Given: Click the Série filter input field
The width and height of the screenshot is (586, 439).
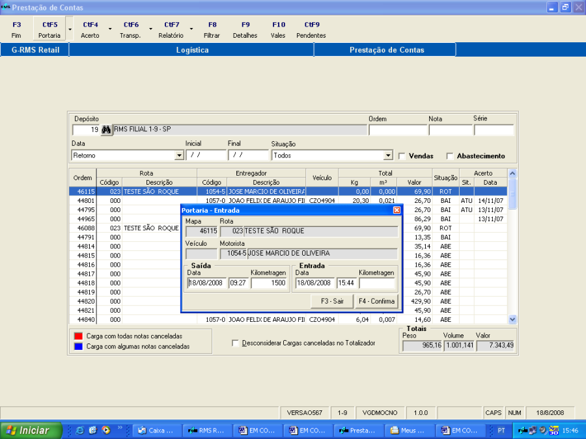Looking at the screenshot, I should point(494,130).
